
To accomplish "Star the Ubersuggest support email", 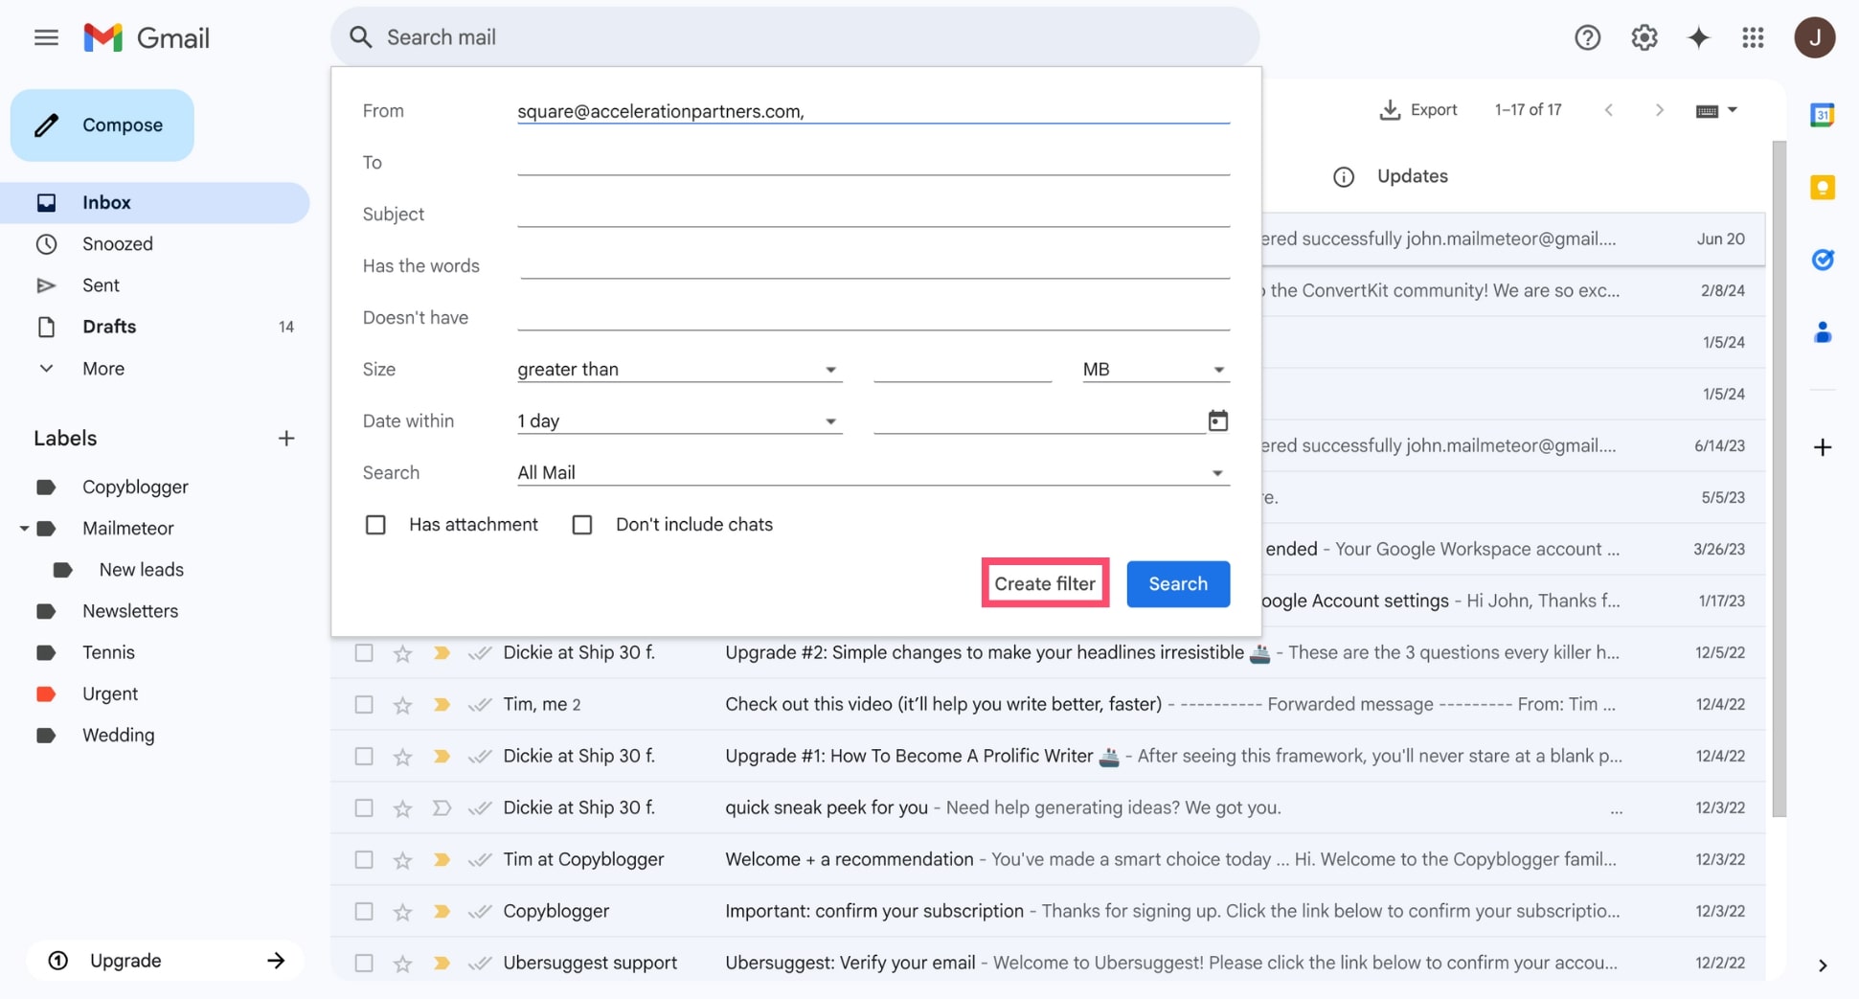I will point(402,964).
